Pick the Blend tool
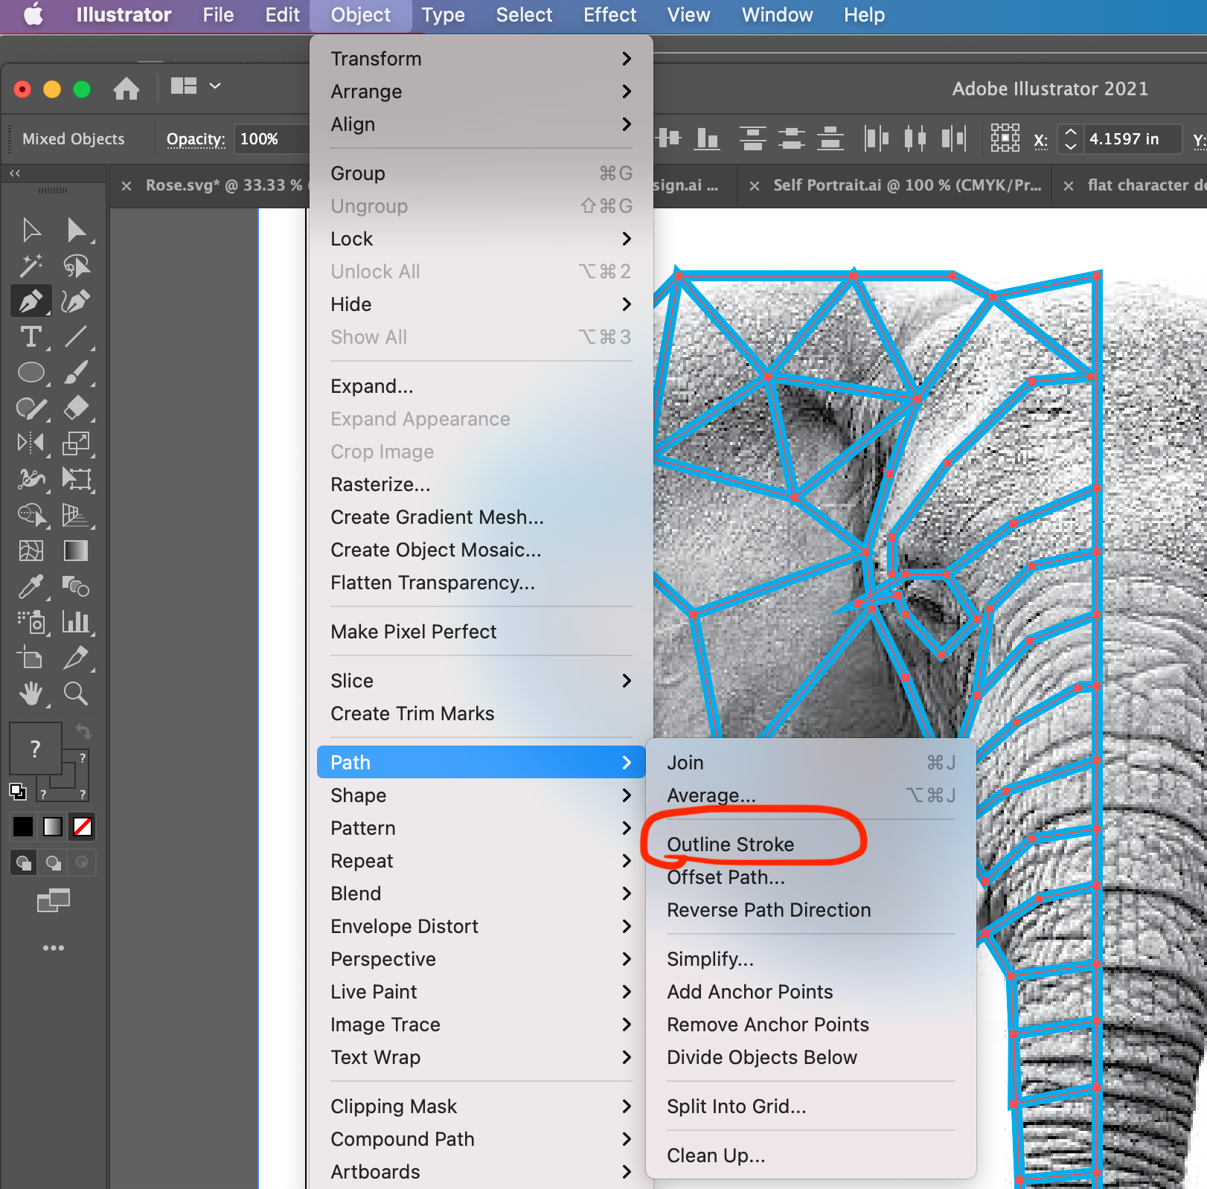The image size is (1207, 1189). coord(77,586)
